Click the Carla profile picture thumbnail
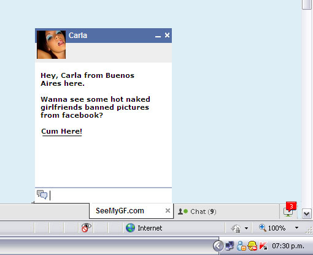313x255 pixels. click(51, 45)
